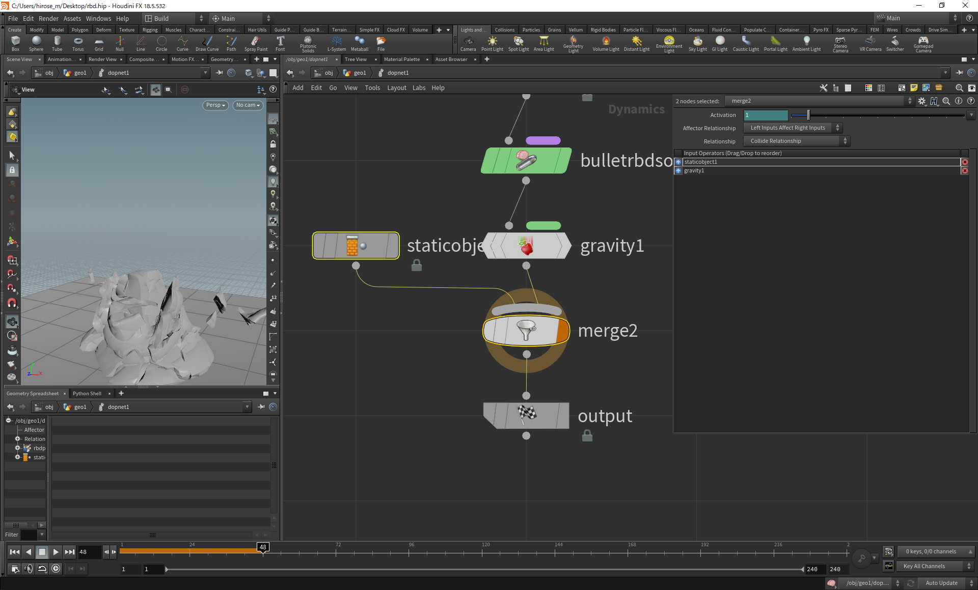Screen dimensions: 978x590
Task: Remove gravity1 from input operators
Action: tap(965, 170)
